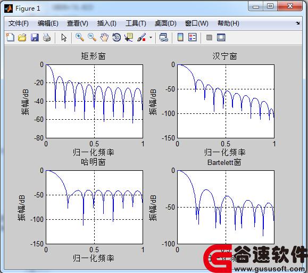
Task: Click the 矩形窗 plot title
Action: pos(93,56)
